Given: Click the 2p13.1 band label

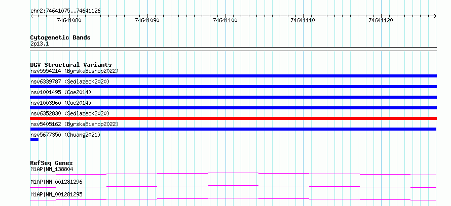Looking at the screenshot, I should coord(40,44).
